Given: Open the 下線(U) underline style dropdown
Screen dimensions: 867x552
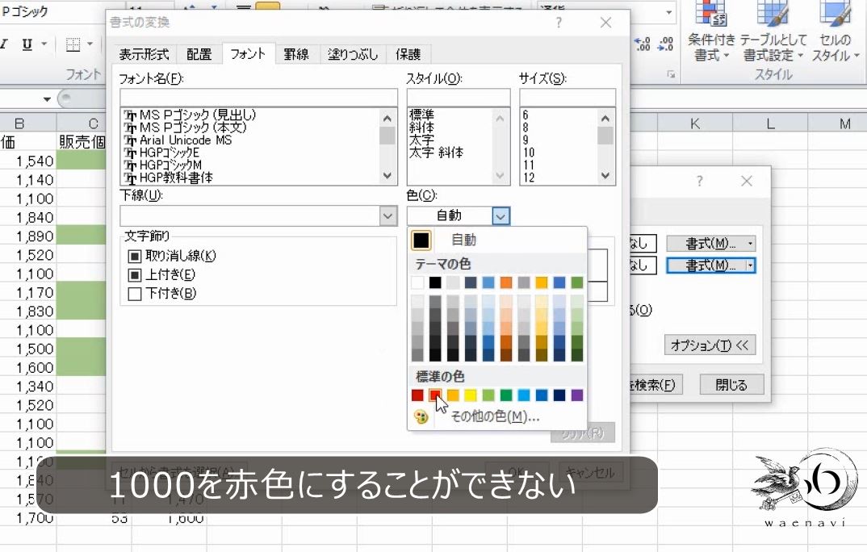Looking at the screenshot, I should 387,215.
